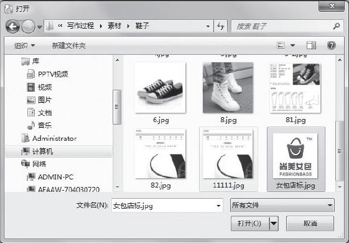
Task: Open the 组织 menu
Action: [24, 45]
